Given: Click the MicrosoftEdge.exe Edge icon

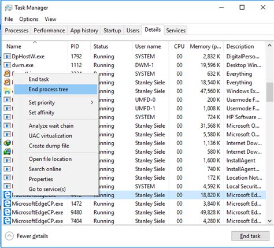Looking at the screenshot, I should click(7, 195).
